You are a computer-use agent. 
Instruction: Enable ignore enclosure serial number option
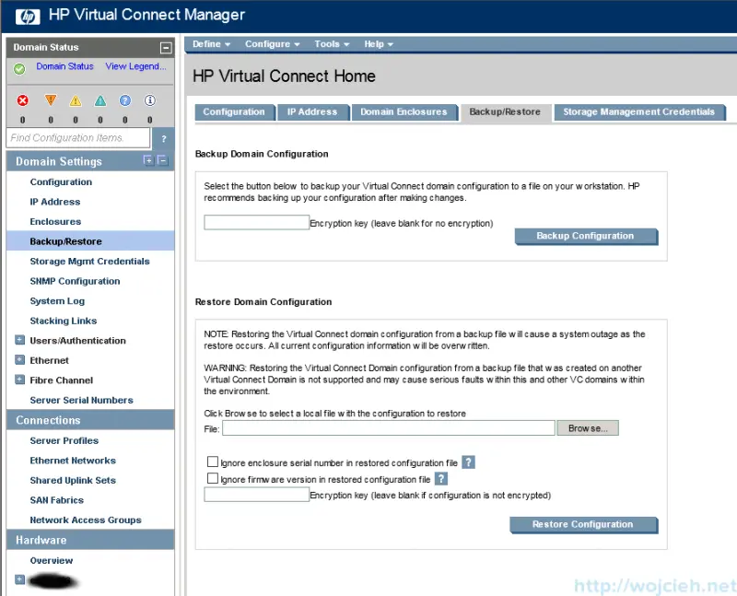213,462
